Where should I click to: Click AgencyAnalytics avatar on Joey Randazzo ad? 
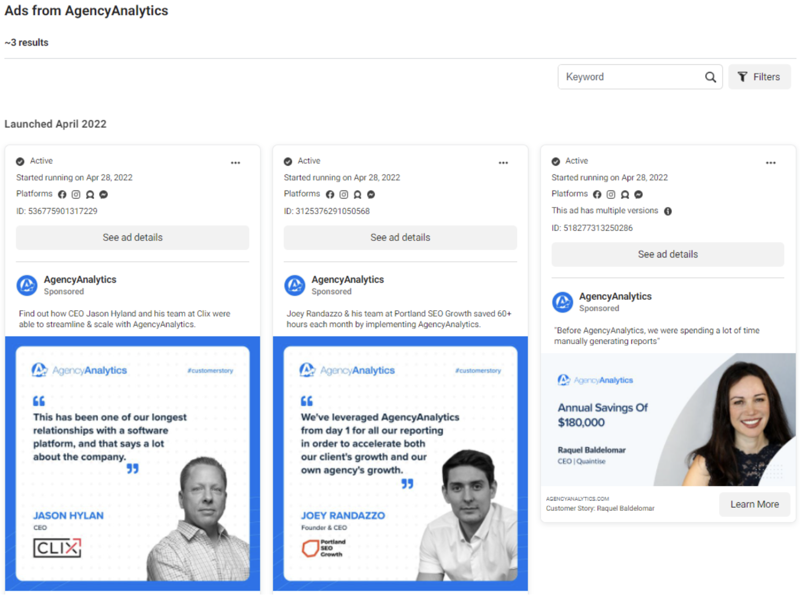click(295, 285)
